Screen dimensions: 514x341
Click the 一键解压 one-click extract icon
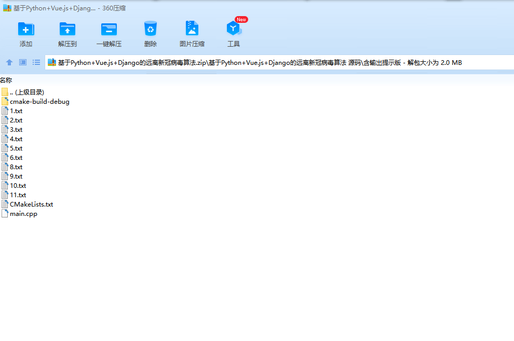pyautogui.click(x=109, y=29)
